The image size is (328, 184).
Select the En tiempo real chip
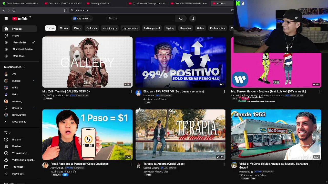pyautogui.click(x=152, y=28)
